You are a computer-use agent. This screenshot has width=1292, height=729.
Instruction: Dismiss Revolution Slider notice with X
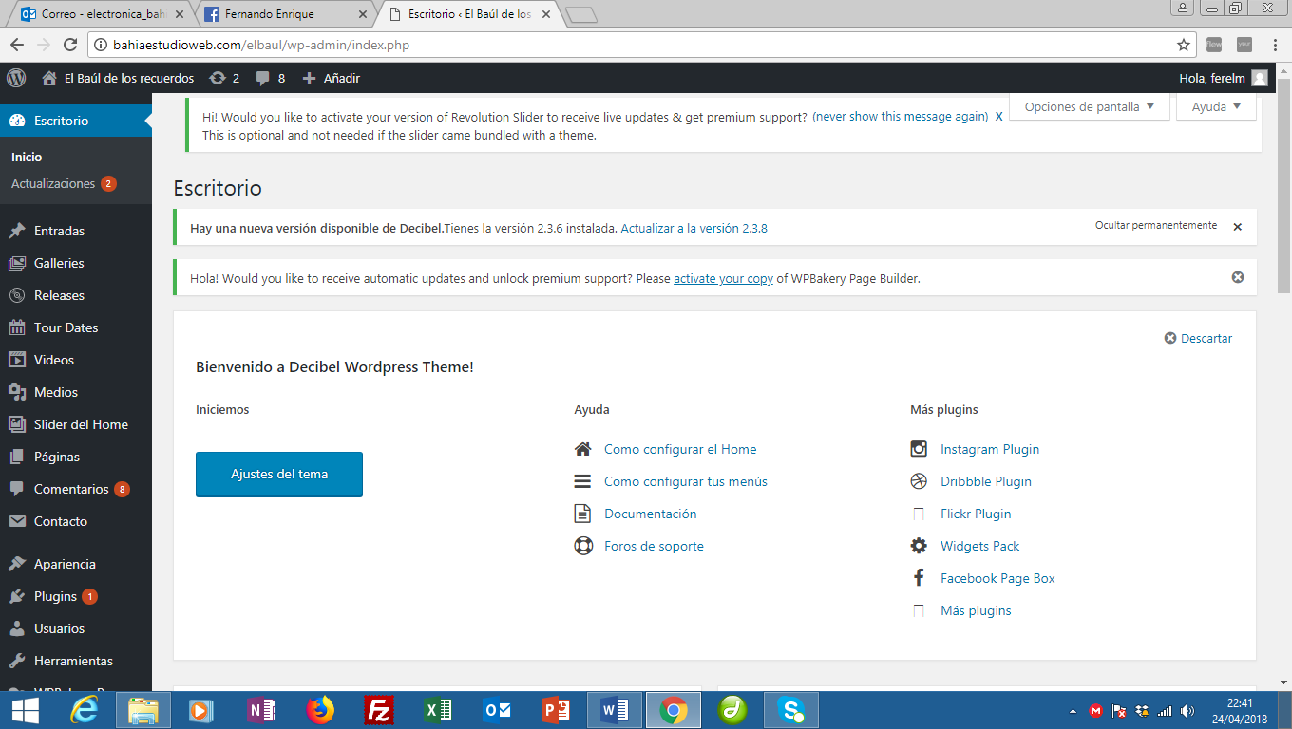coord(998,117)
